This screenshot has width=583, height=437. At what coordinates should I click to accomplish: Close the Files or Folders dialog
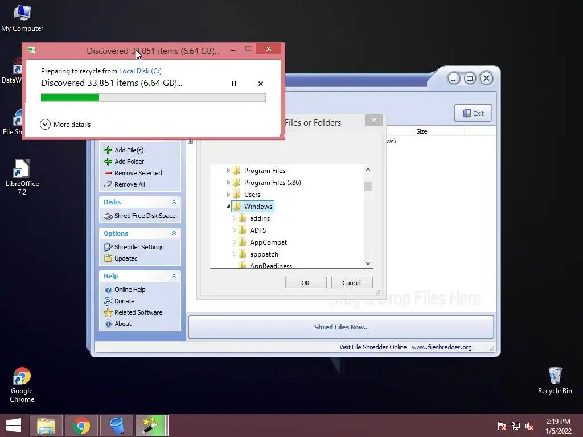pos(373,121)
